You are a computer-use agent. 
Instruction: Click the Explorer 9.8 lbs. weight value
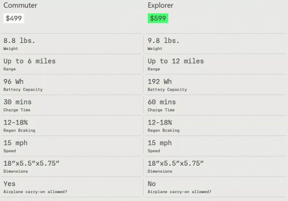coord(164,41)
